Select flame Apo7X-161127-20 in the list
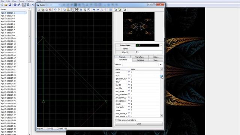Image resolution: width=240 pixels, height=135 pixels. pyautogui.click(x=8, y=67)
